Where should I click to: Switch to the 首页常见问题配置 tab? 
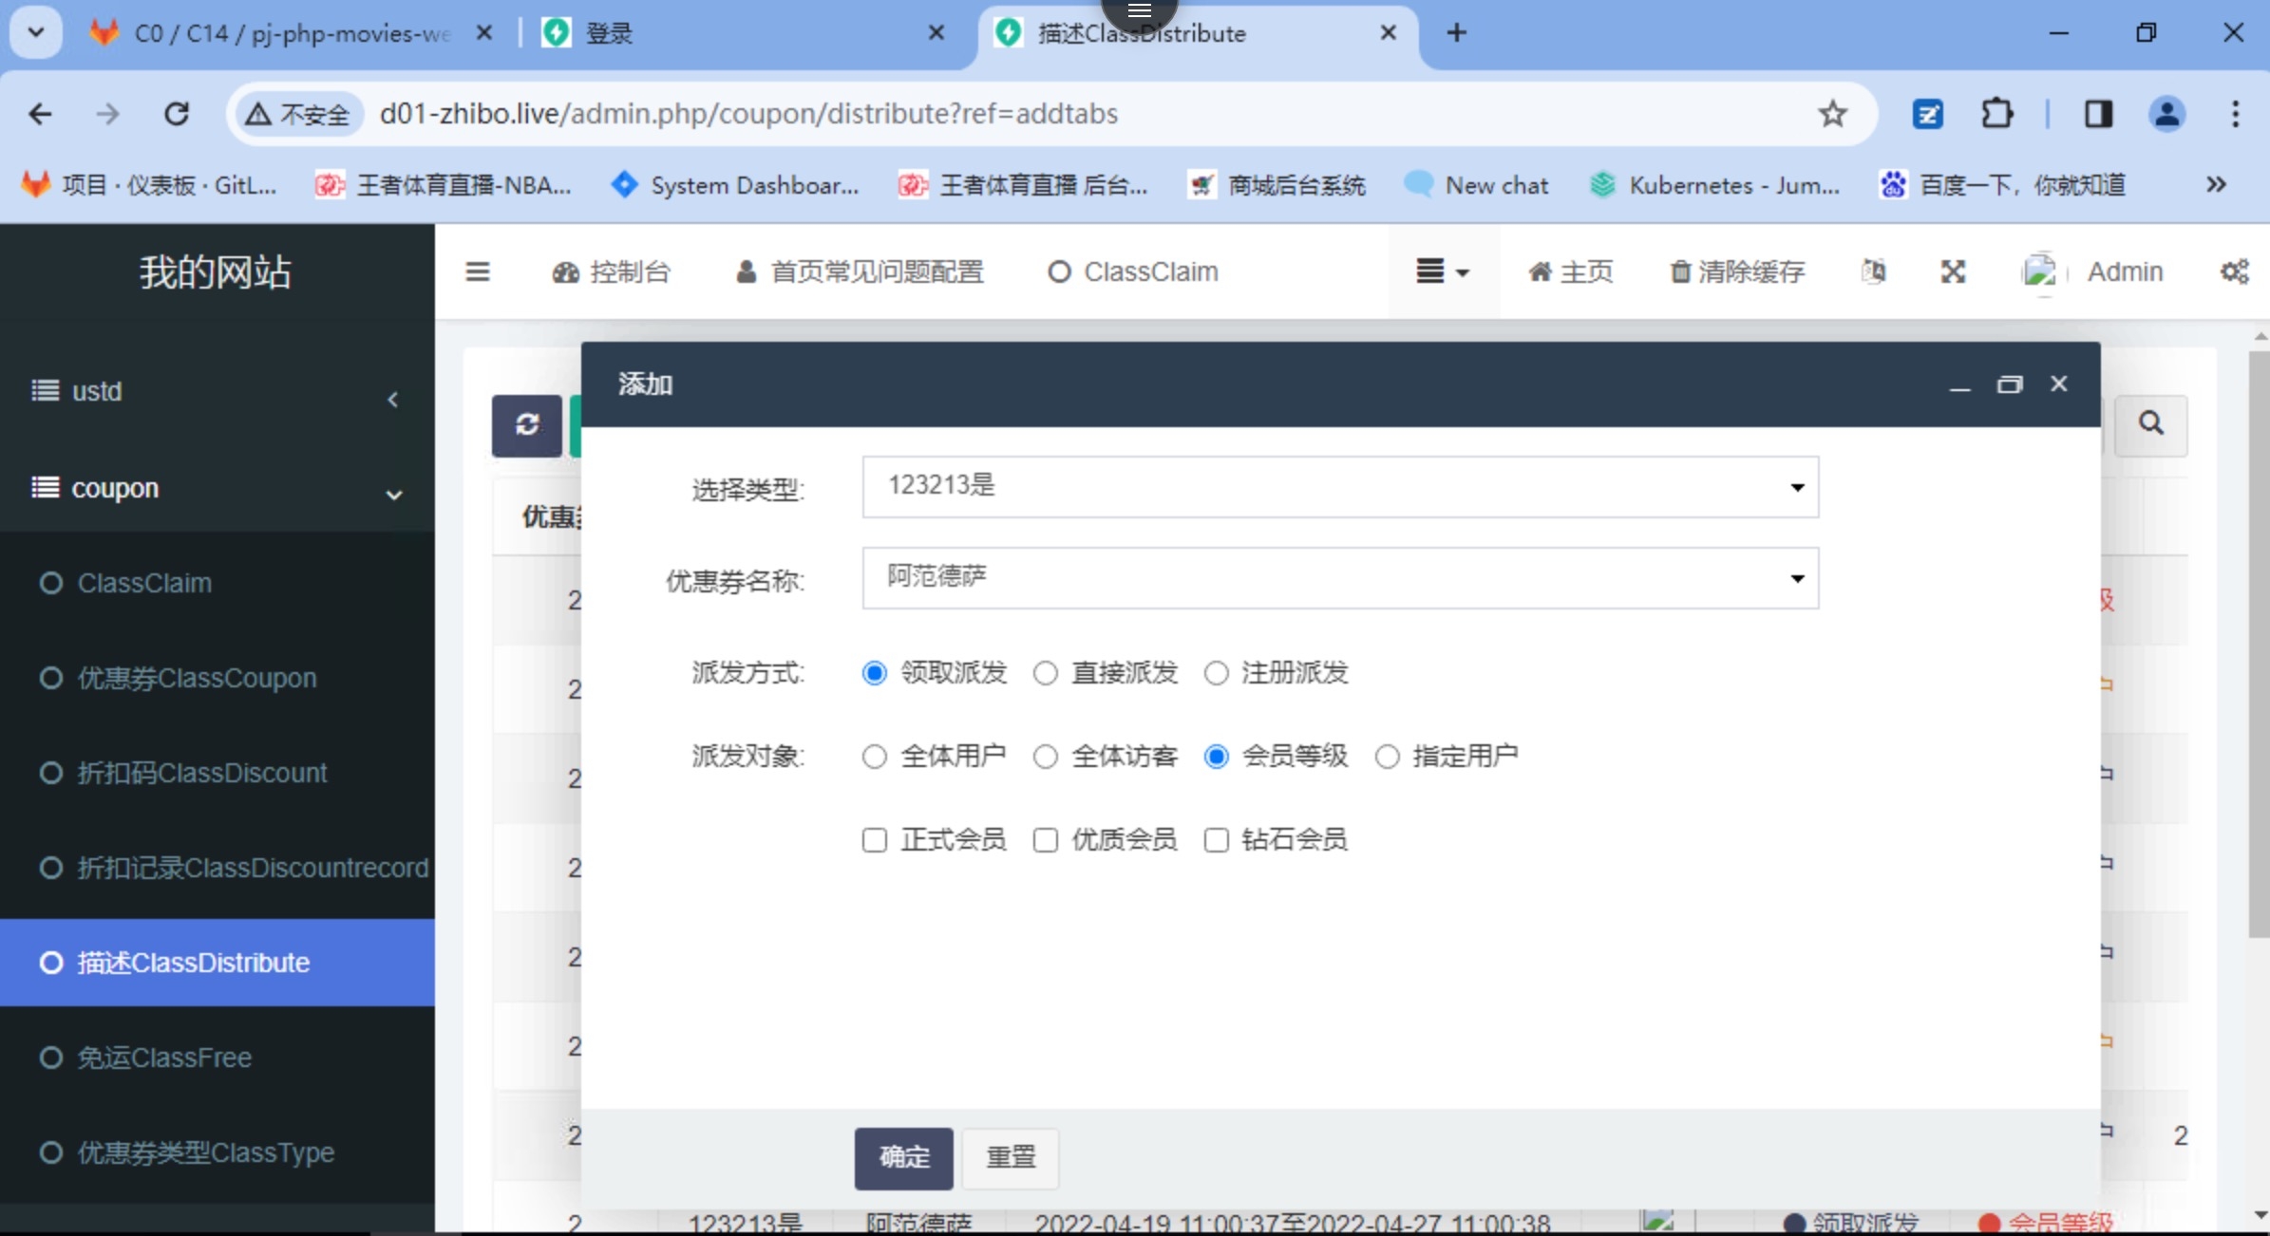[x=860, y=272]
